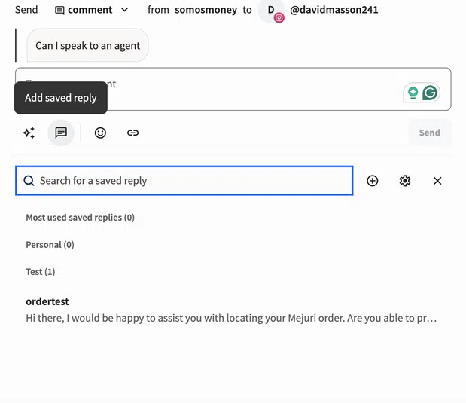Viewport: 466px width, 403px height.
Task: Close the saved replies panel
Action: [437, 181]
